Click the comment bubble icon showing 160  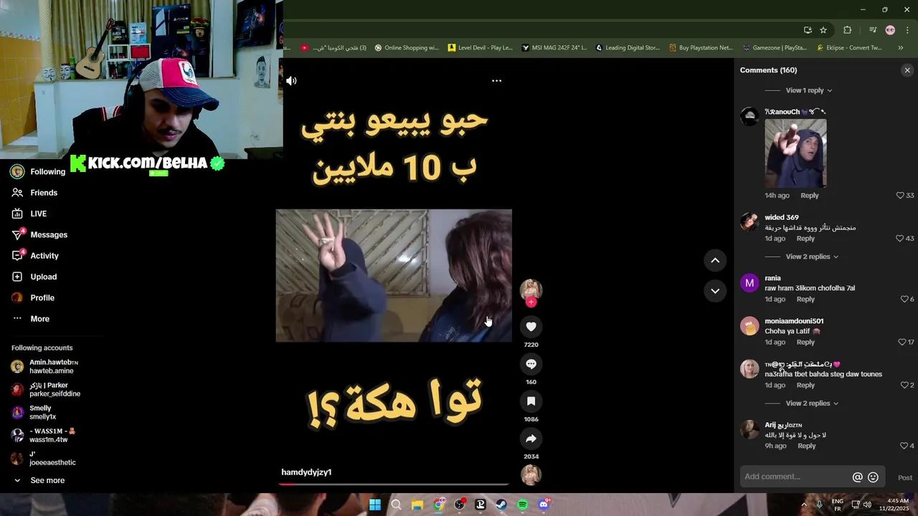point(531,364)
